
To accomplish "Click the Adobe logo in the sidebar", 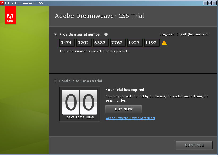I will (10, 15).
